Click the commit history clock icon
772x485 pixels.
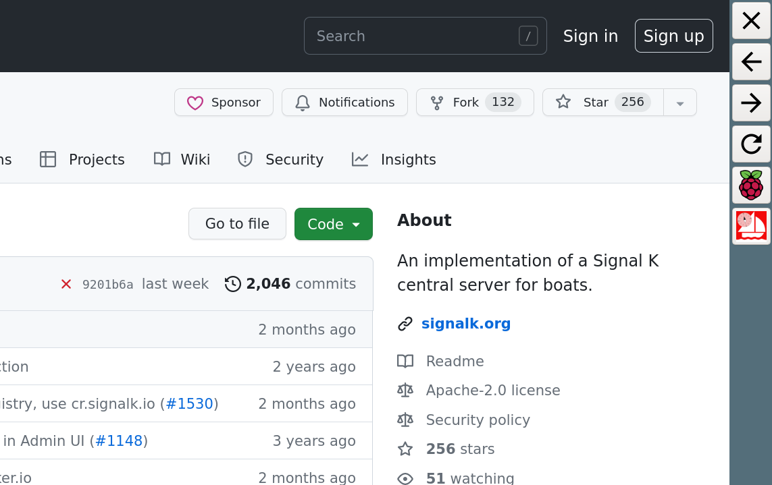click(233, 284)
